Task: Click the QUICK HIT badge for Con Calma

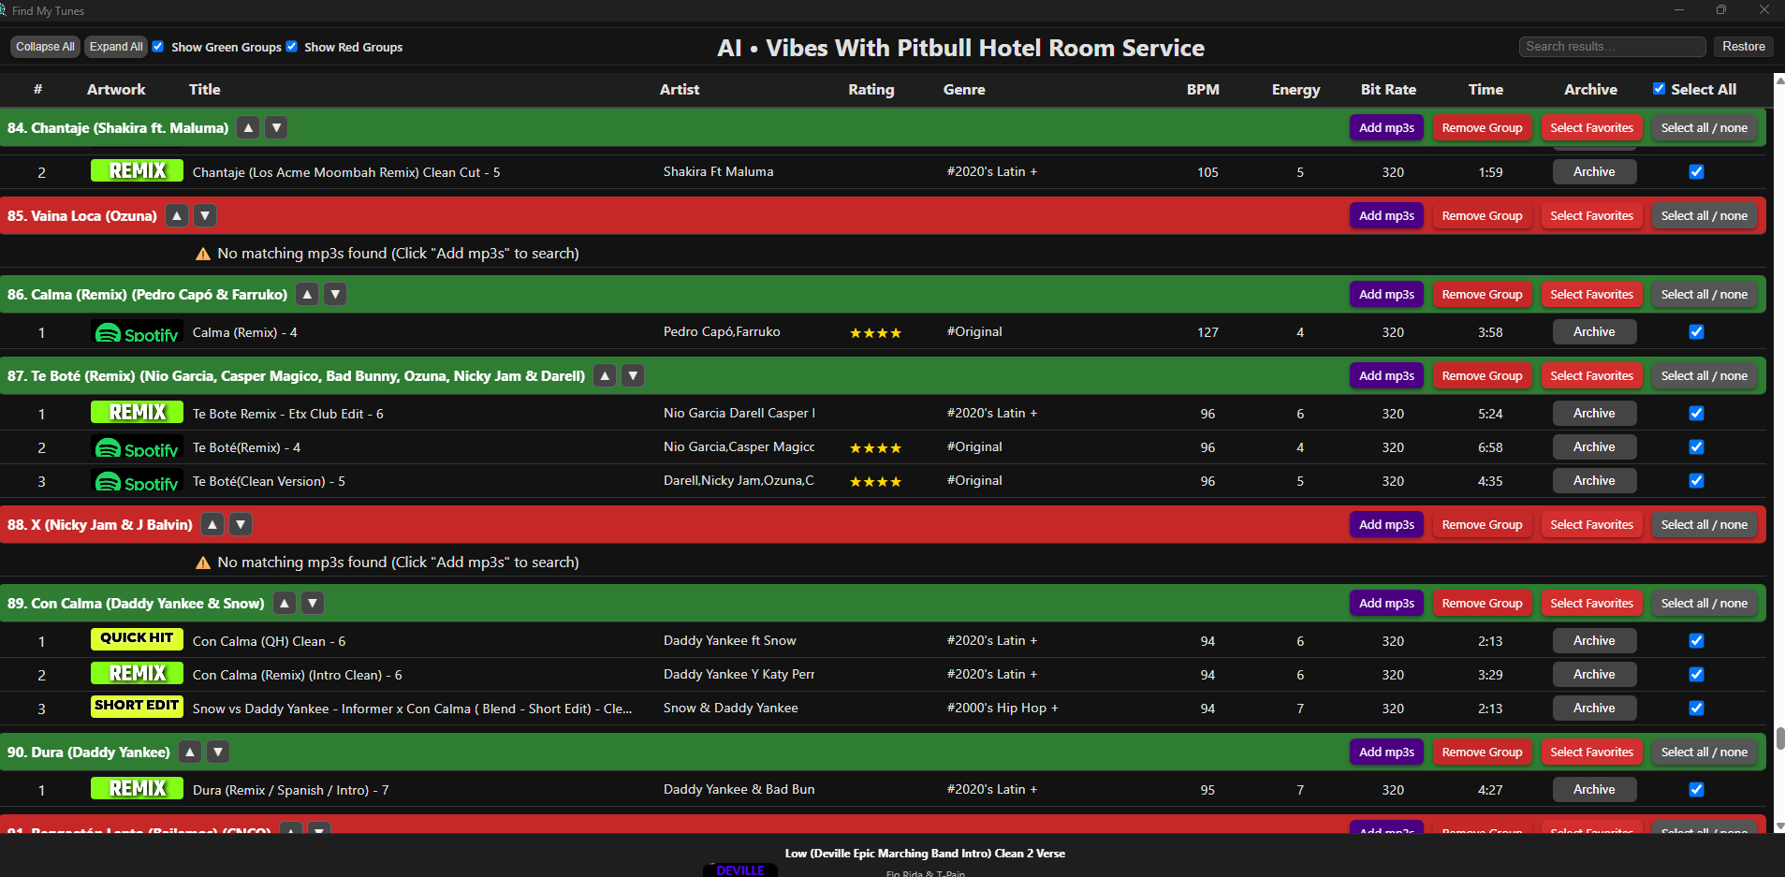Action: pyautogui.click(x=137, y=638)
